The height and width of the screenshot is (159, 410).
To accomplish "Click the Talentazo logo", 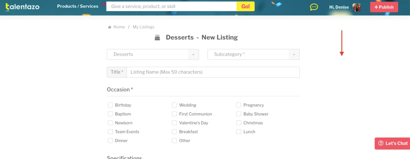I will point(22,6).
